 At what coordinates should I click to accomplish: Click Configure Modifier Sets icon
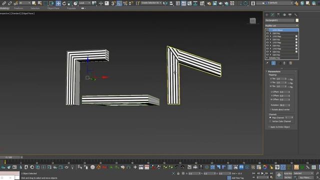(x=290, y=63)
